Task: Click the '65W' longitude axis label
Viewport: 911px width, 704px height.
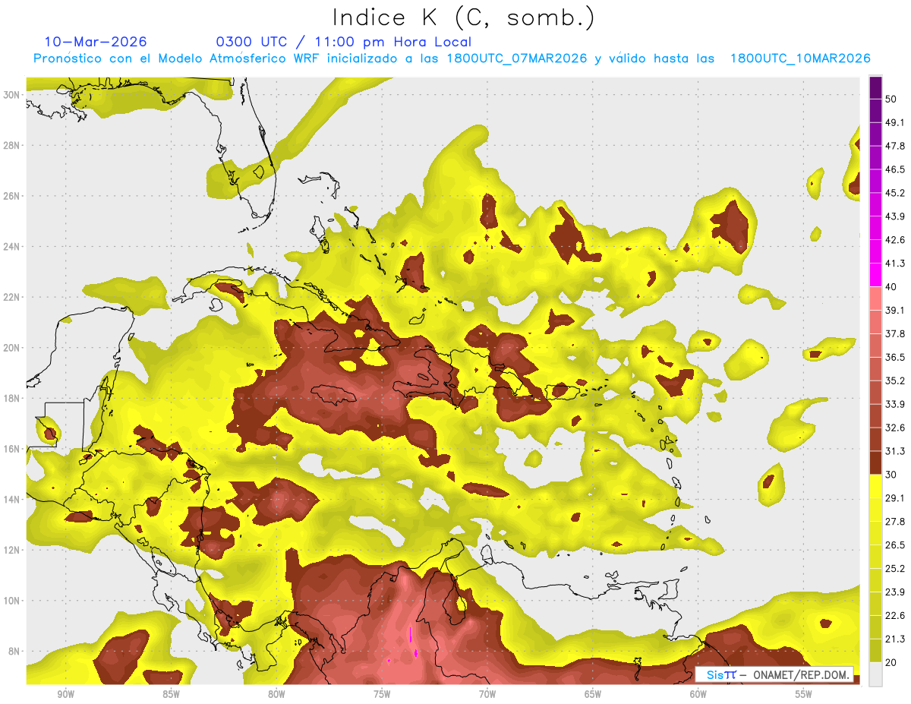Action: point(593,695)
